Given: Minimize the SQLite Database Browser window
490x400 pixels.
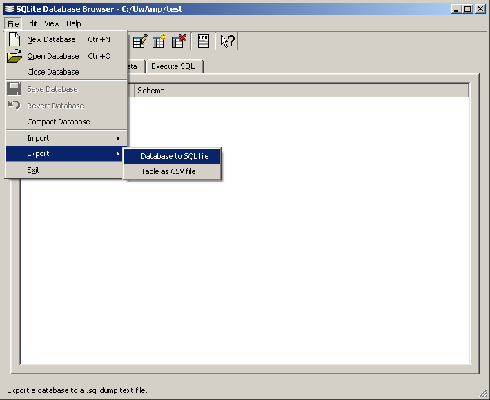Looking at the screenshot, I should (456, 9).
